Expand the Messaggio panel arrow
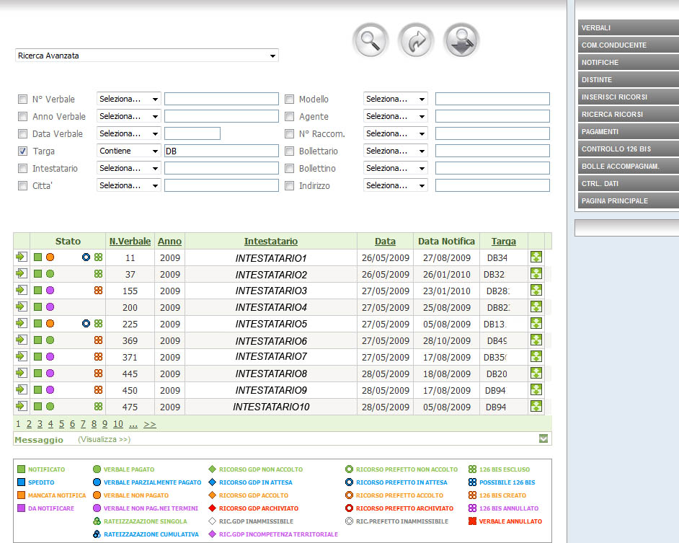This screenshot has width=679, height=543. [x=543, y=438]
